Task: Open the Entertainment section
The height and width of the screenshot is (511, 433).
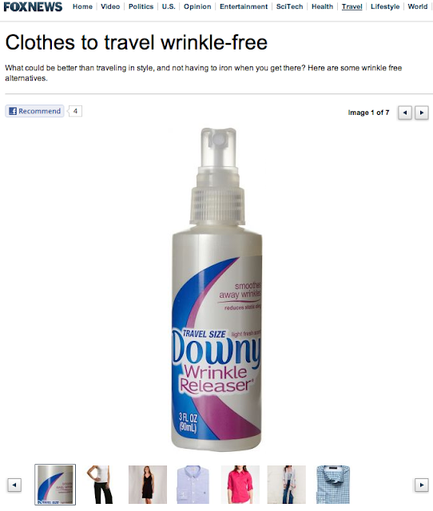Action: (244, 6)
